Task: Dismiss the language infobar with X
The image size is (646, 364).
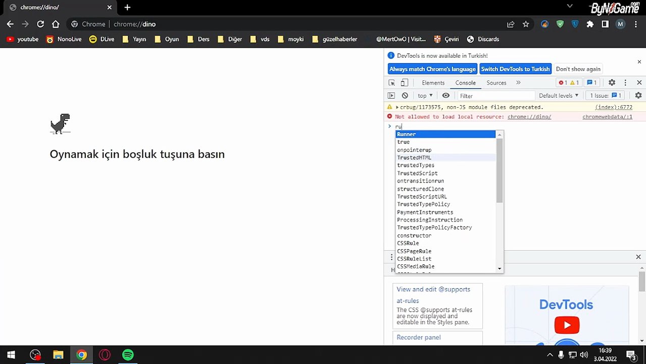Action: tap(639, 62)
